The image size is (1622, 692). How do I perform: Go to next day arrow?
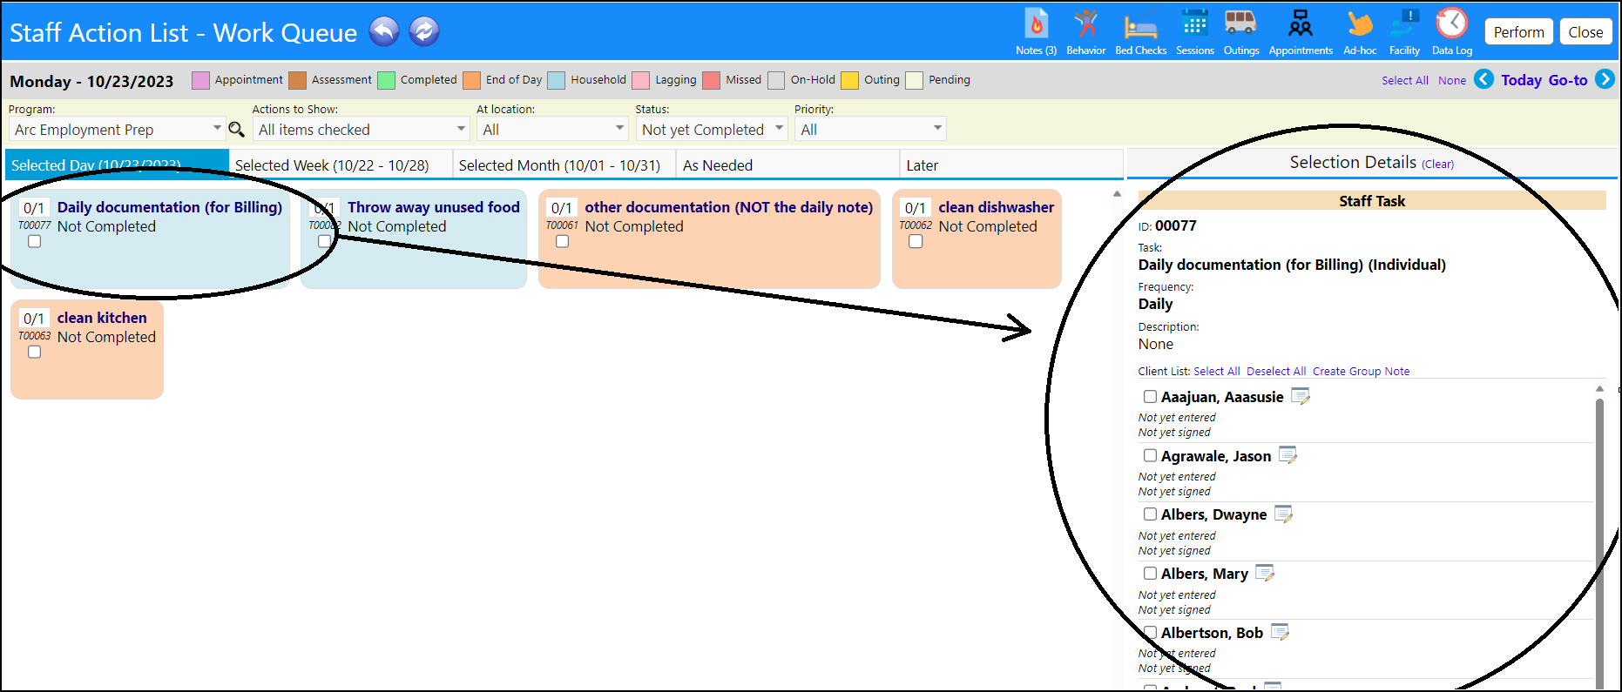click(x=1605, y=79)
